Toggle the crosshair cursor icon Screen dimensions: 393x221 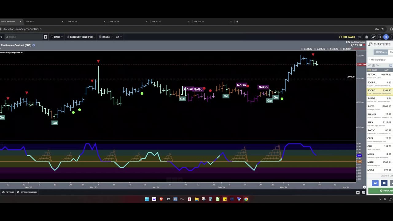(x=380, y=37)
